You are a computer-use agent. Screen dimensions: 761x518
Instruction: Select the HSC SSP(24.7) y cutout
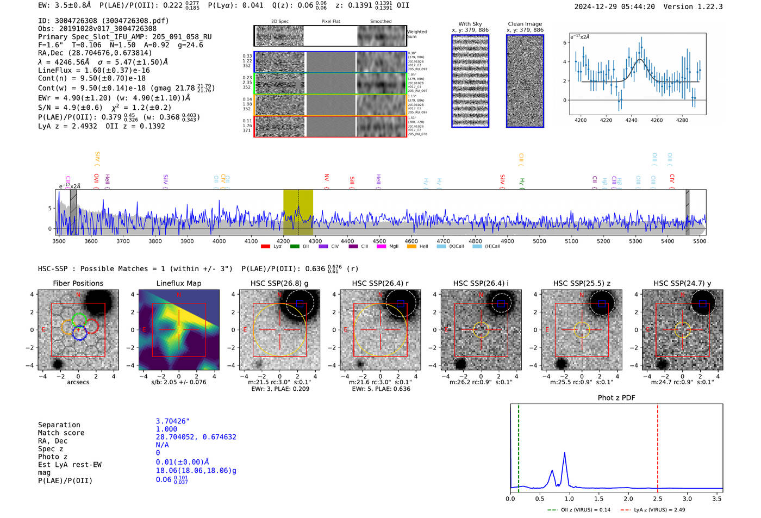click(x=683, y=330)
